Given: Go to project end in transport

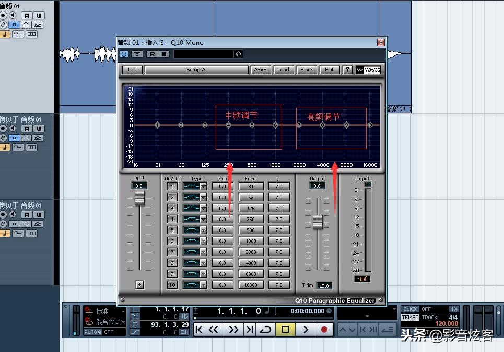Looking at the screenshot, I should click(x=249, y=330).
